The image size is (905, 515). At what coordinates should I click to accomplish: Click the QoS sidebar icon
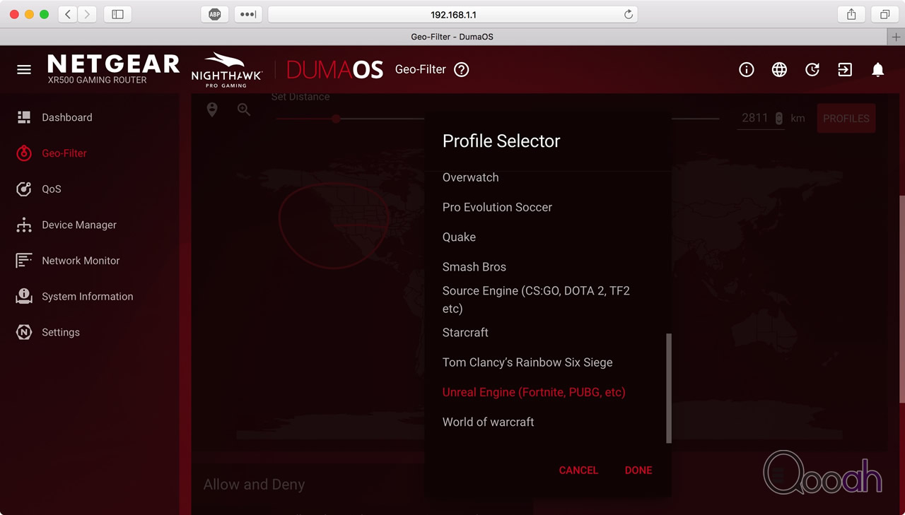(x=24, y=189)
